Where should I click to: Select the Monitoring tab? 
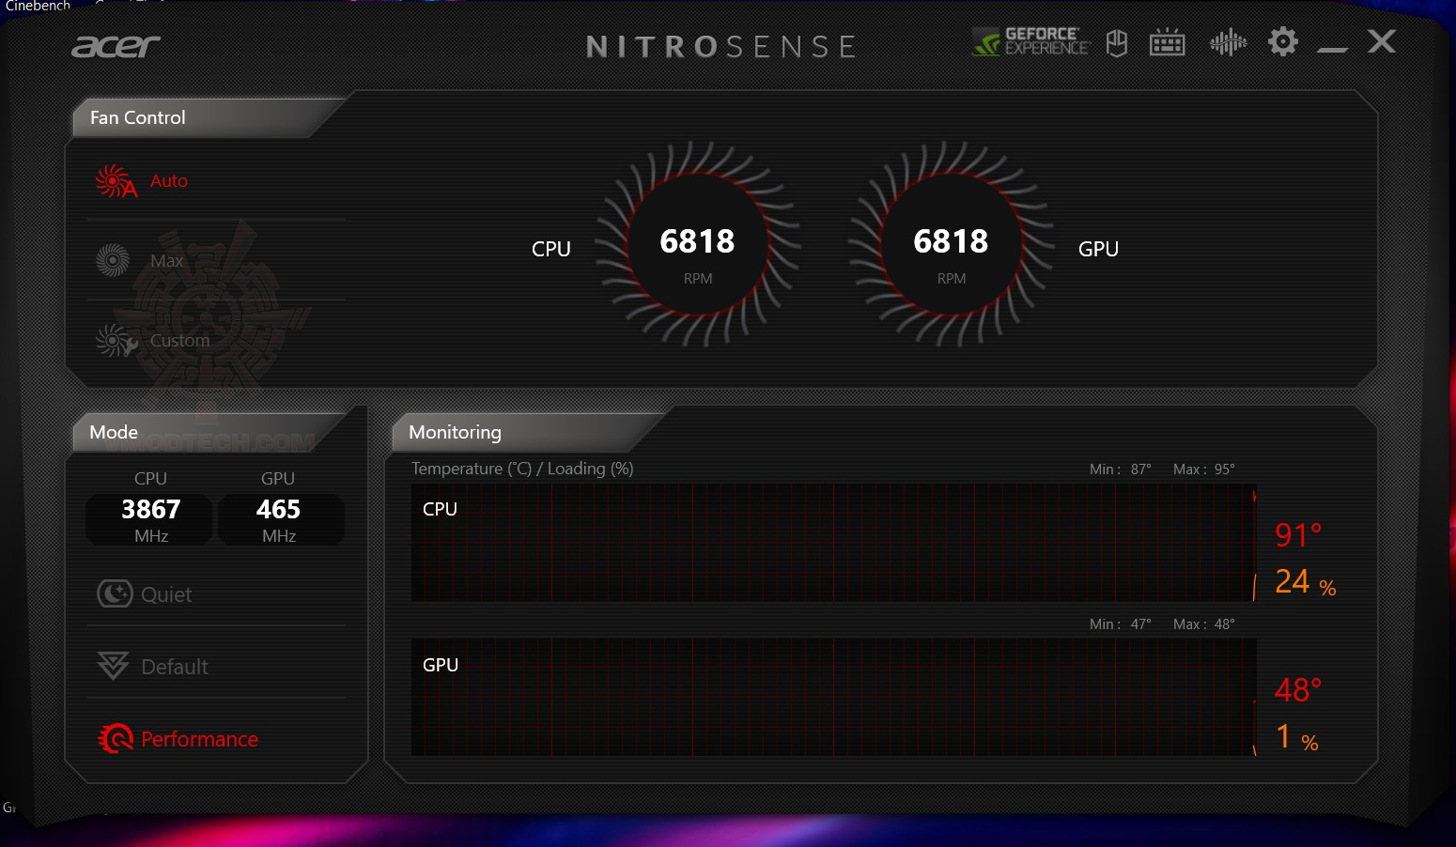[455, 432]
